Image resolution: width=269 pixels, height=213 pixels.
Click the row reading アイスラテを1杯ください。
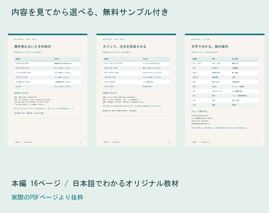[x=136, y=64]
